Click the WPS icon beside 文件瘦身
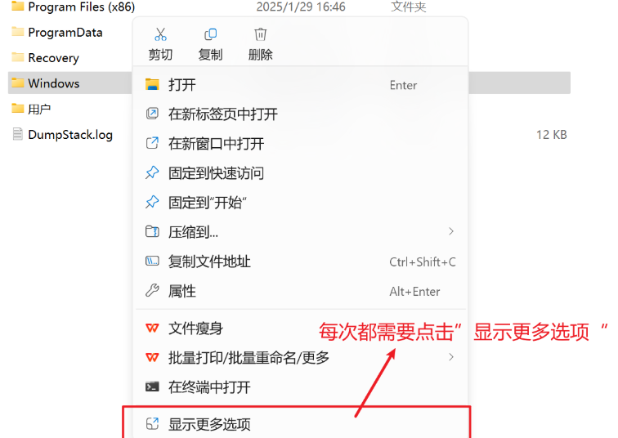Viewport: 618px width, 438px height. (152, 328)
